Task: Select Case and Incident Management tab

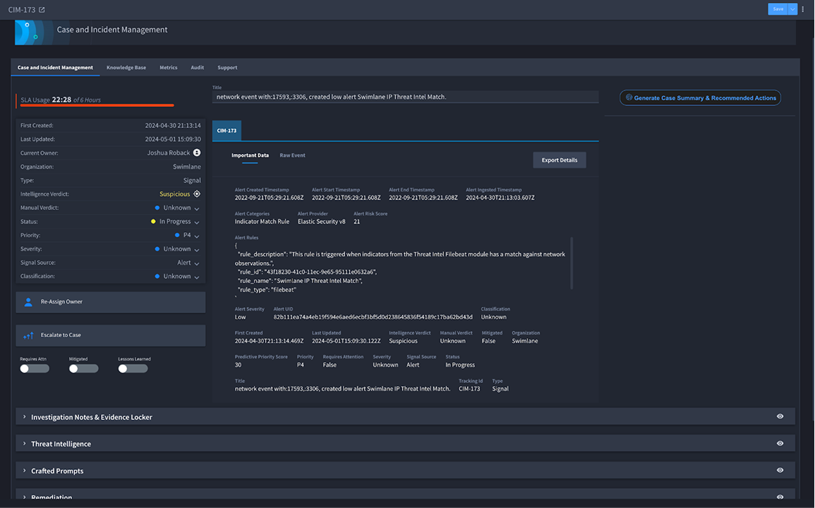Action: (x=55, y=68)
